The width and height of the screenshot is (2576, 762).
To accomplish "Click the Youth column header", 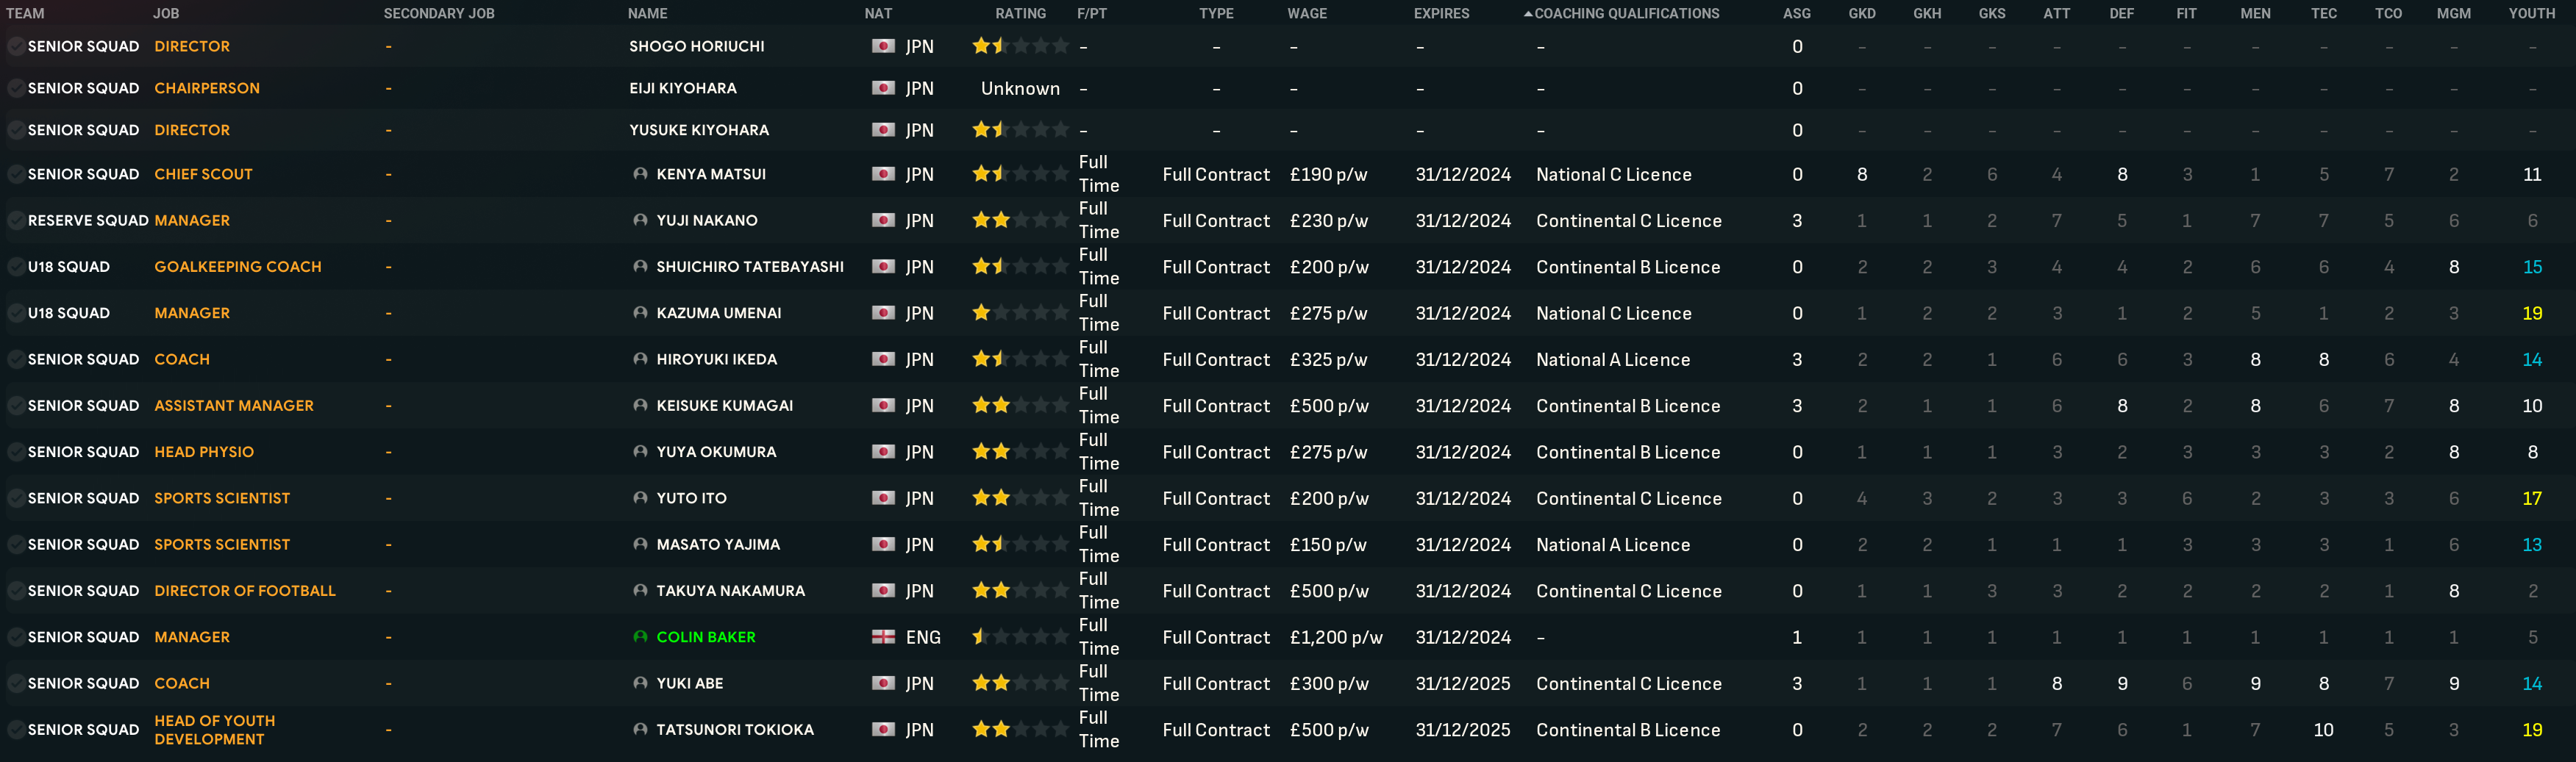I will tap(2531, 14).
